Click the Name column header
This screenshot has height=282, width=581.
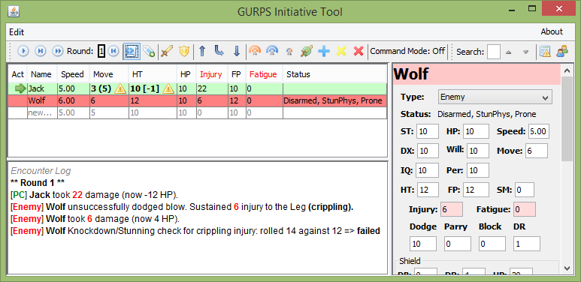41,74
